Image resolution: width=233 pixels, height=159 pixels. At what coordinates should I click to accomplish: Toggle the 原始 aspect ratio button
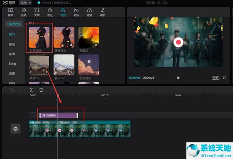[x=215, y=78]
